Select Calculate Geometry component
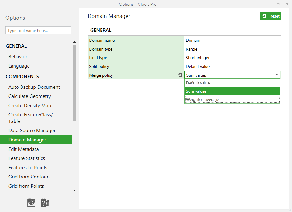The image size is (292, 212). pyautogui.click(x=30, y=96)
